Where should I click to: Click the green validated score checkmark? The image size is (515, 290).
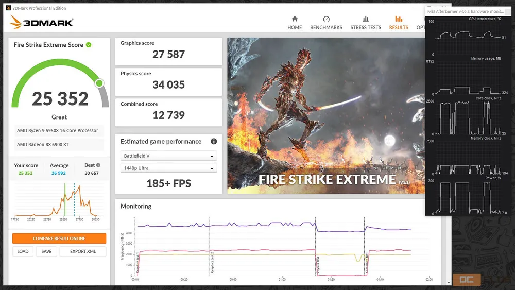[x=89, y=45]
